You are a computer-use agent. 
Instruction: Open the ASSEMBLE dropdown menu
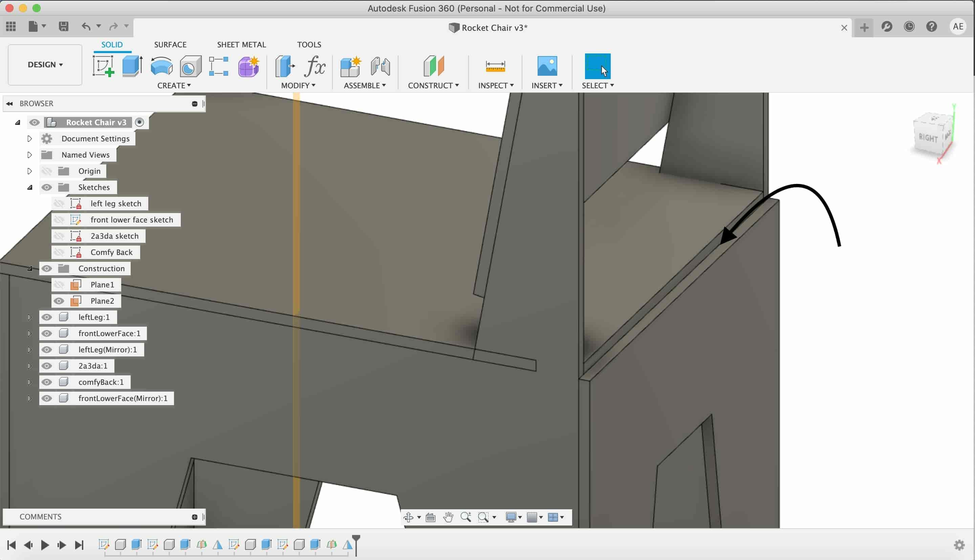pyautogui.click(x=365, y=85)
